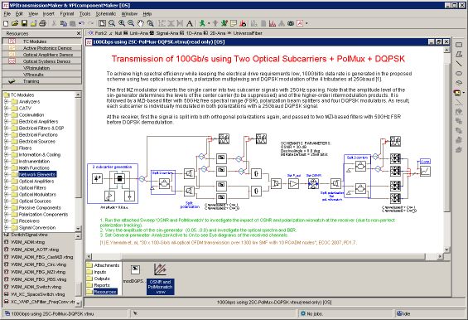
Task: Expand the Optical Amplifiers folder
Action: [x=7, y=181]
